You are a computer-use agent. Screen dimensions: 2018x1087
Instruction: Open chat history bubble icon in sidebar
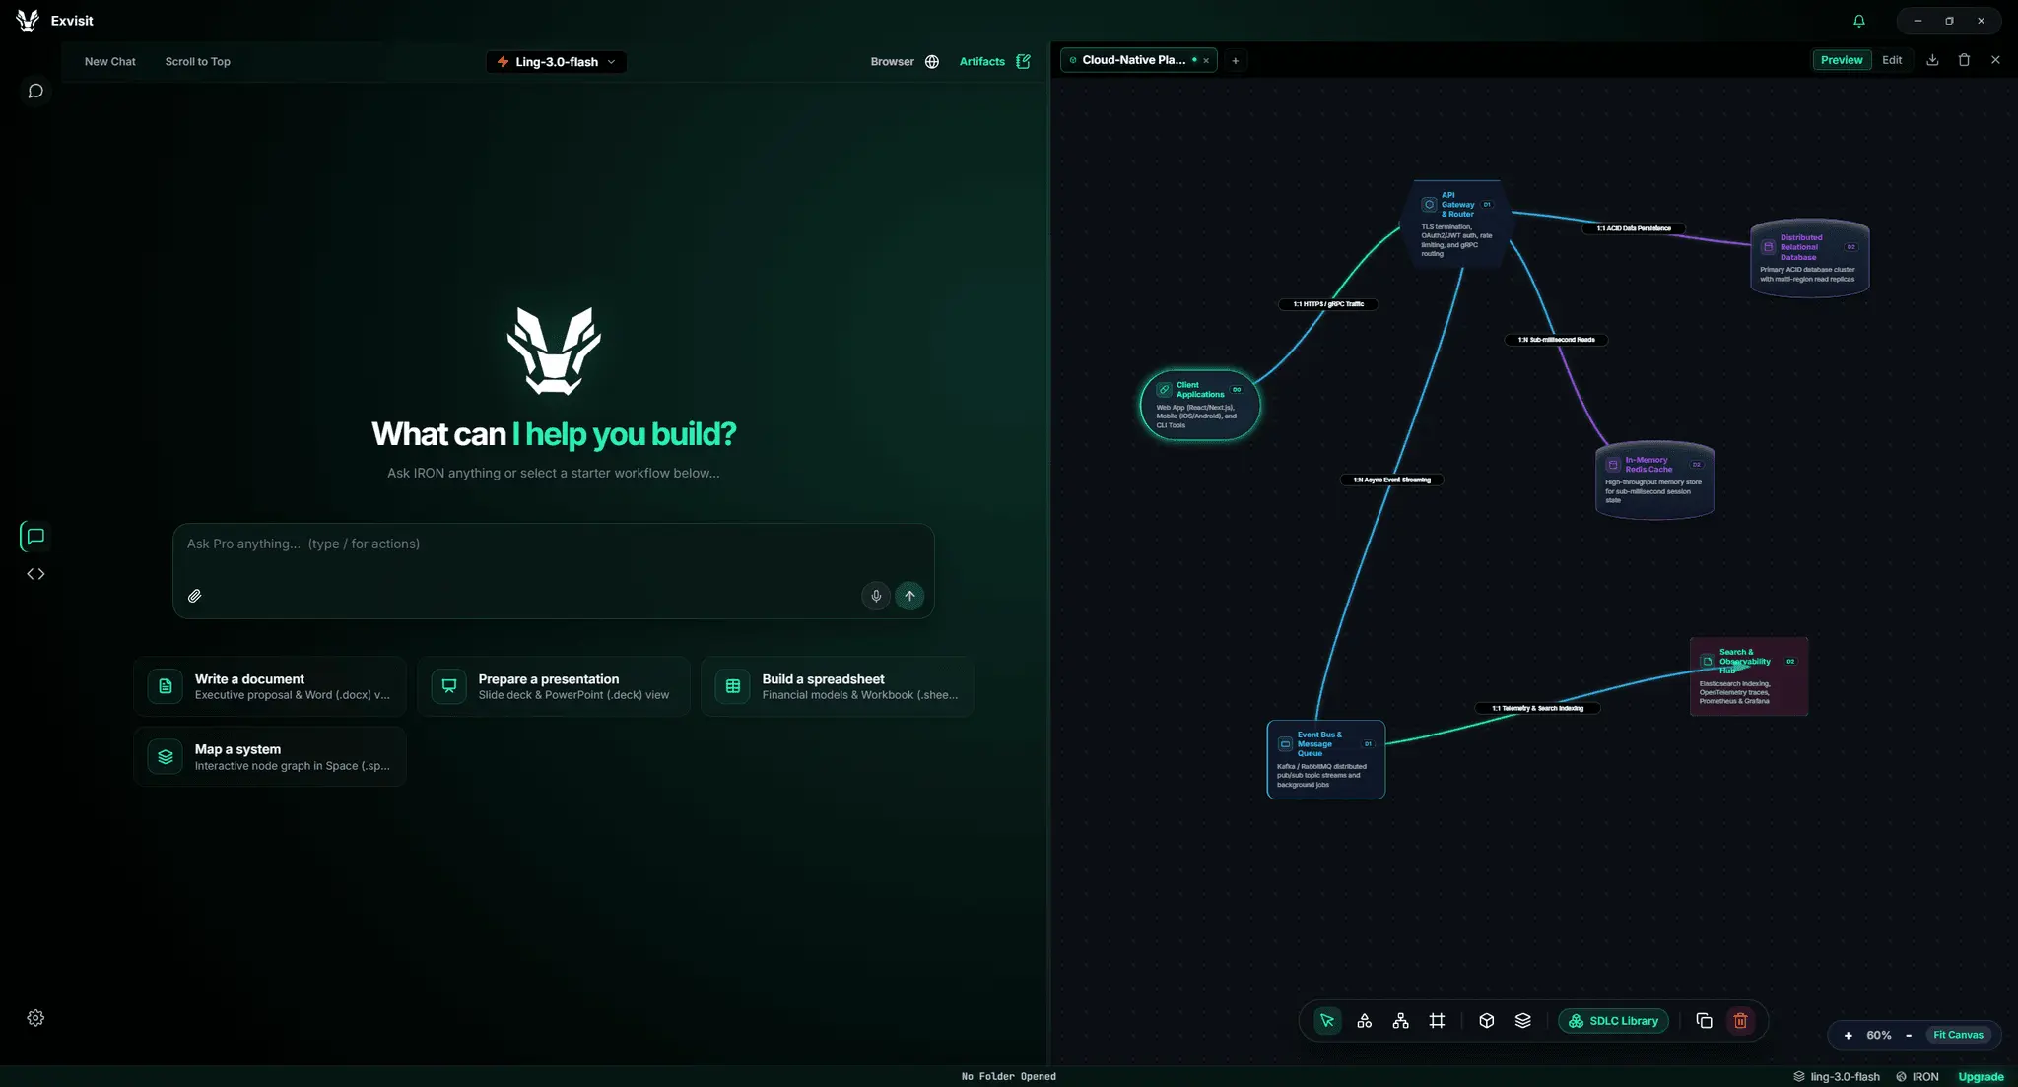coord(35,91)
